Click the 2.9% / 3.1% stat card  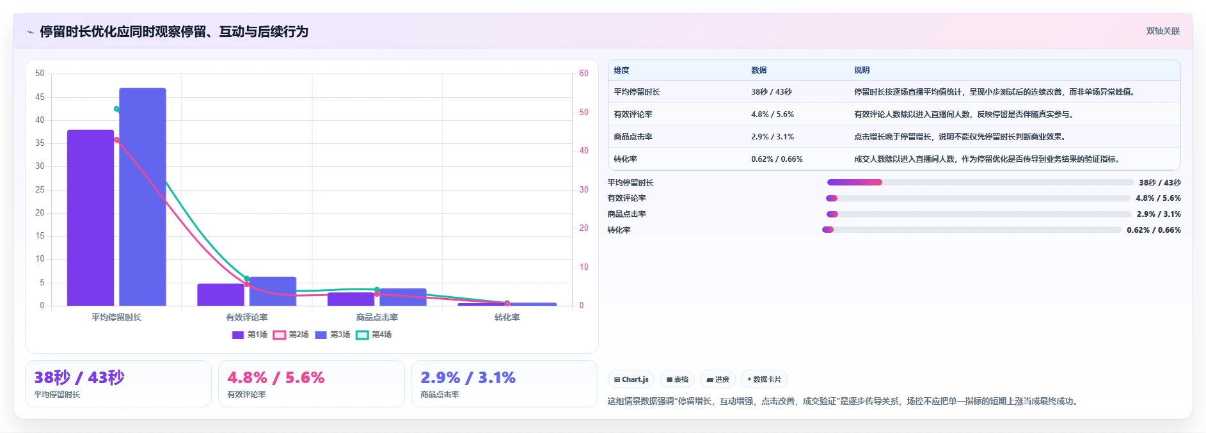click(505, 384)
